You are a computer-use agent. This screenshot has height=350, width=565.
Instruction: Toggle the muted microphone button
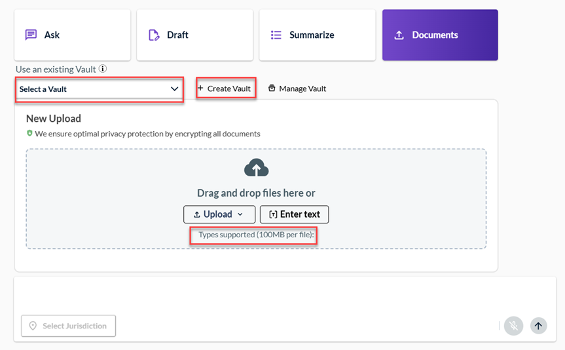[513, 326]
